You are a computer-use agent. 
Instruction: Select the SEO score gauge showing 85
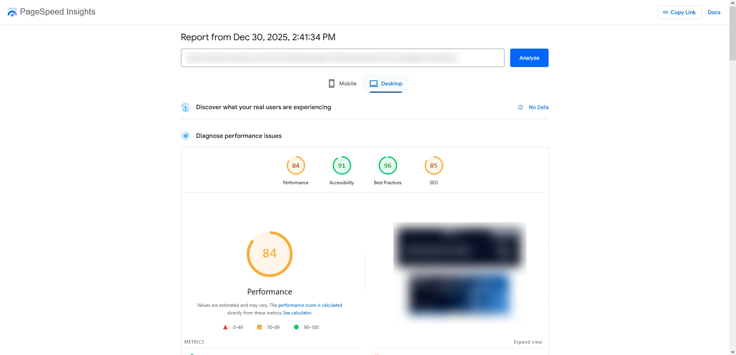433,165
